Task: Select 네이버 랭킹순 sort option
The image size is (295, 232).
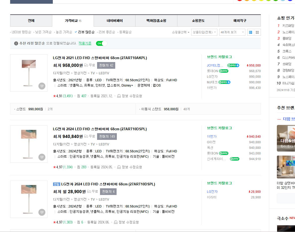Action: [21, 32]
